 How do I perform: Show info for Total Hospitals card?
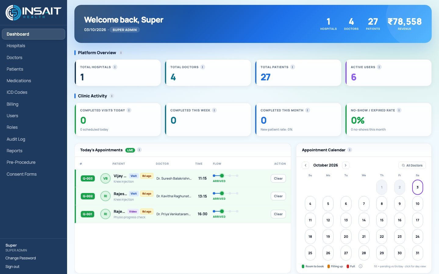pos(115,67)
